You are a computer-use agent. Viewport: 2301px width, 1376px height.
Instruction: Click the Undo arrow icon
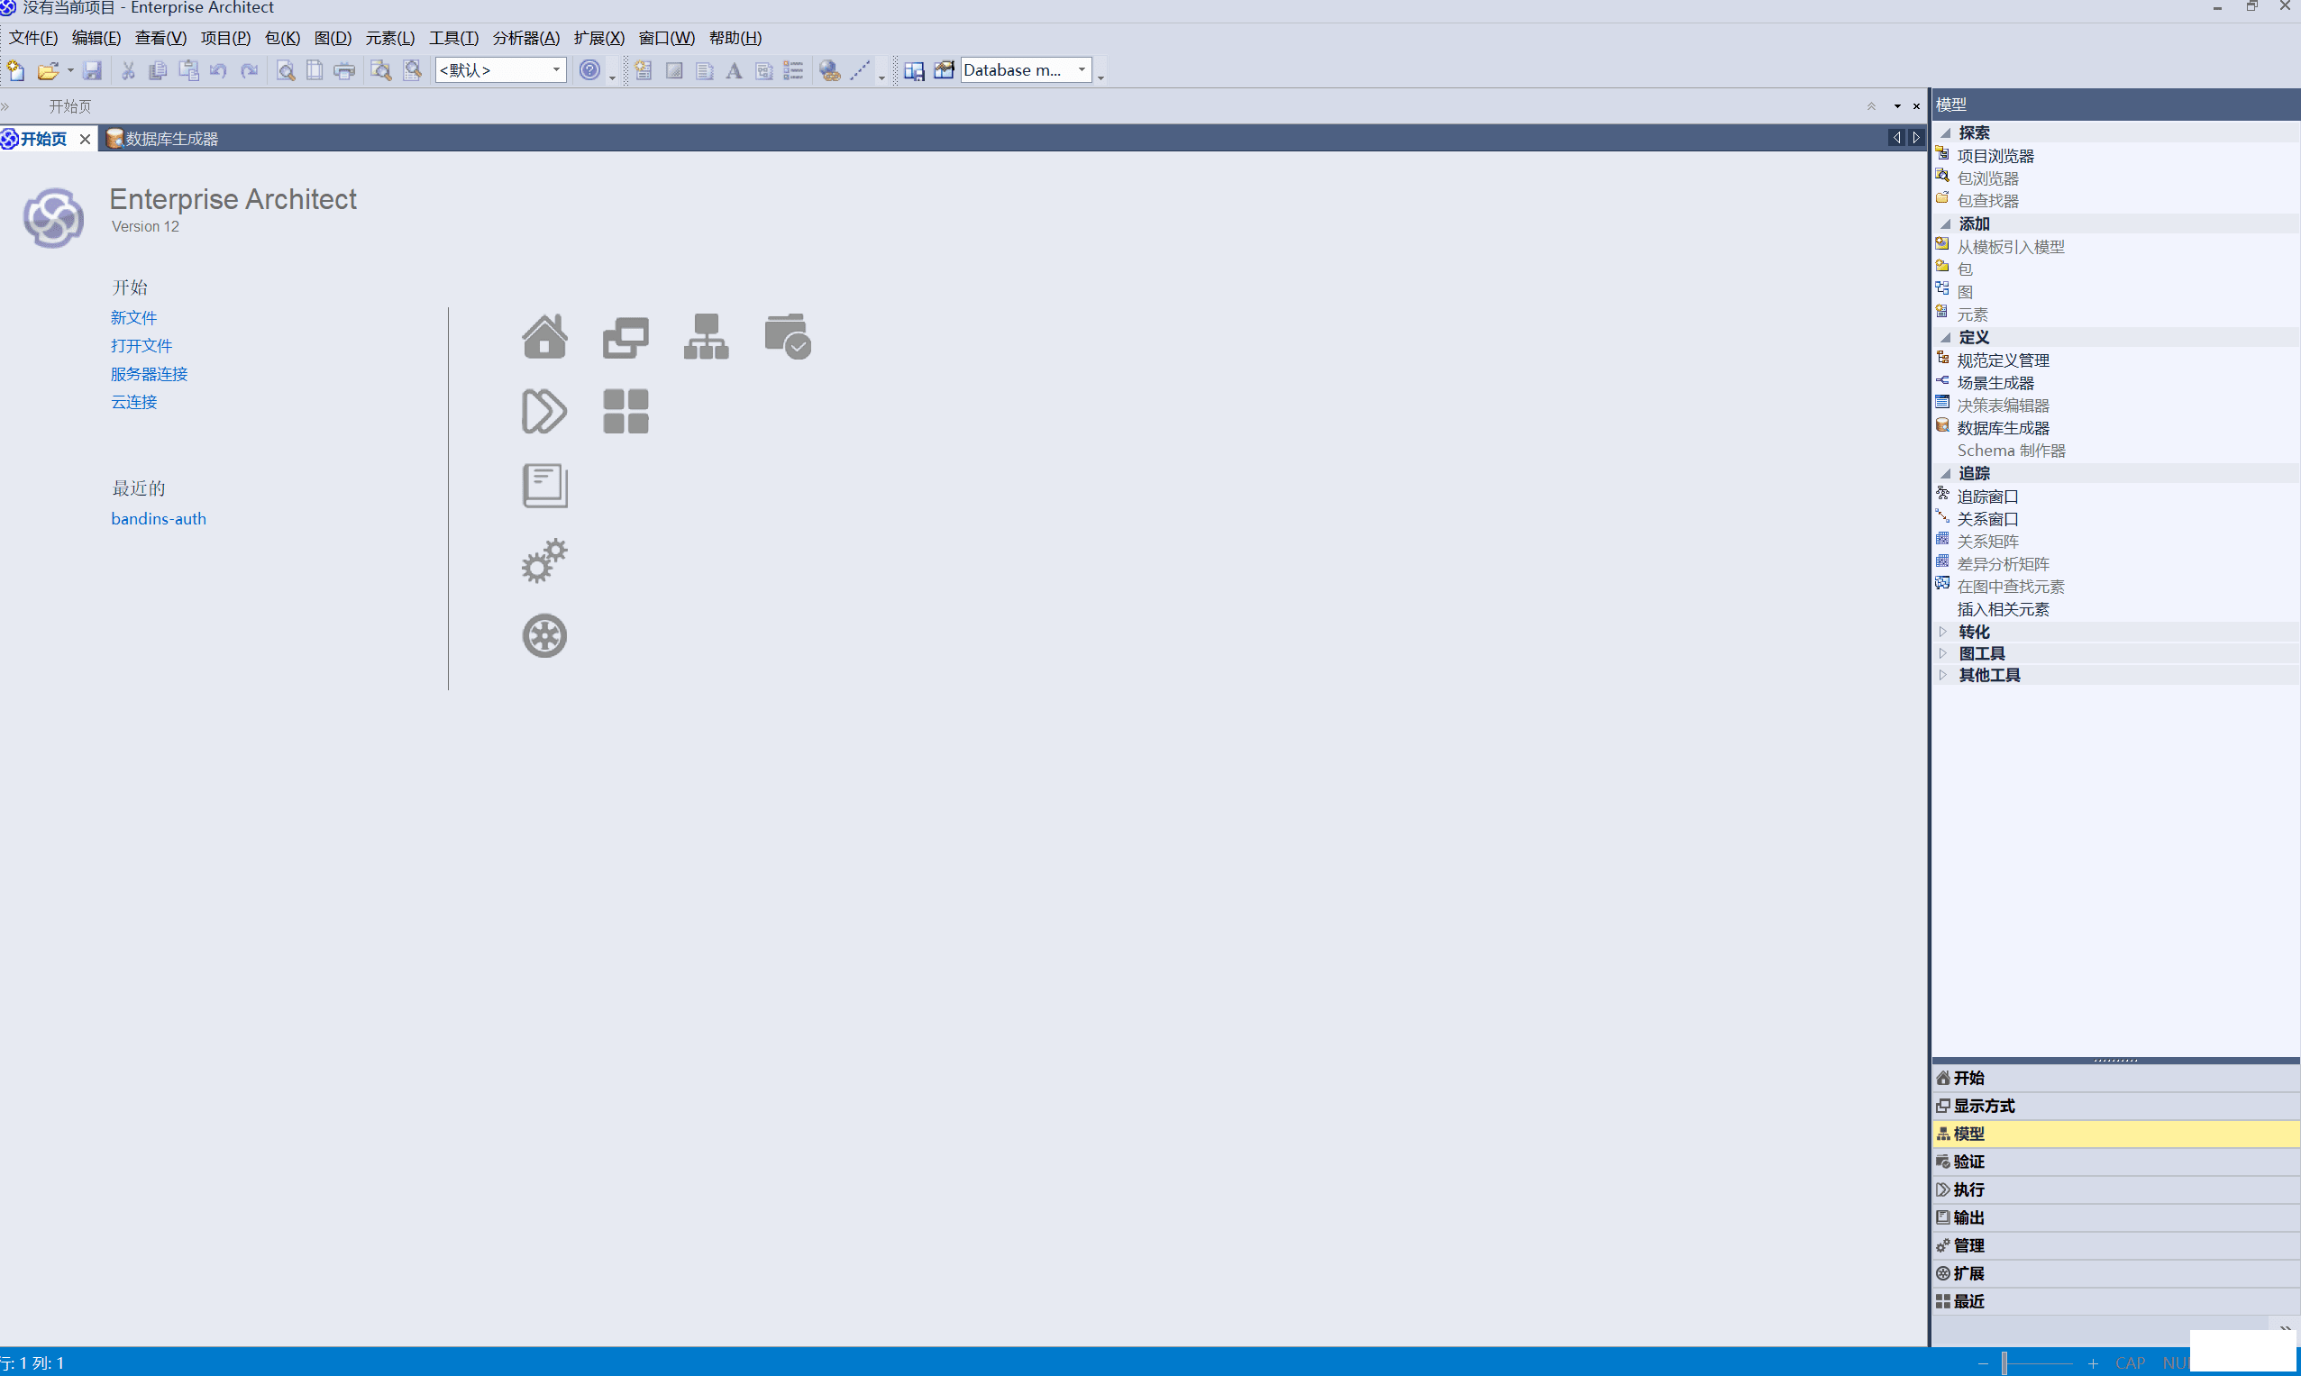[219, 70]
